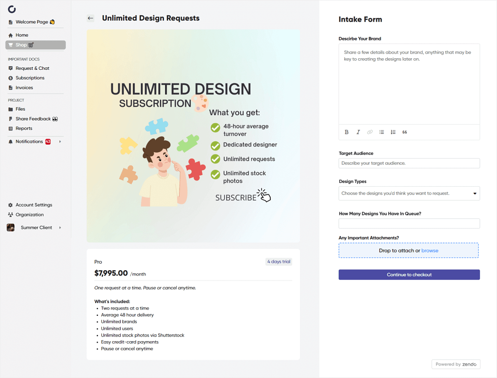Click the Target Audience input field
The width and height of the screenshot is (497, 378).
(x=409, y=163)
